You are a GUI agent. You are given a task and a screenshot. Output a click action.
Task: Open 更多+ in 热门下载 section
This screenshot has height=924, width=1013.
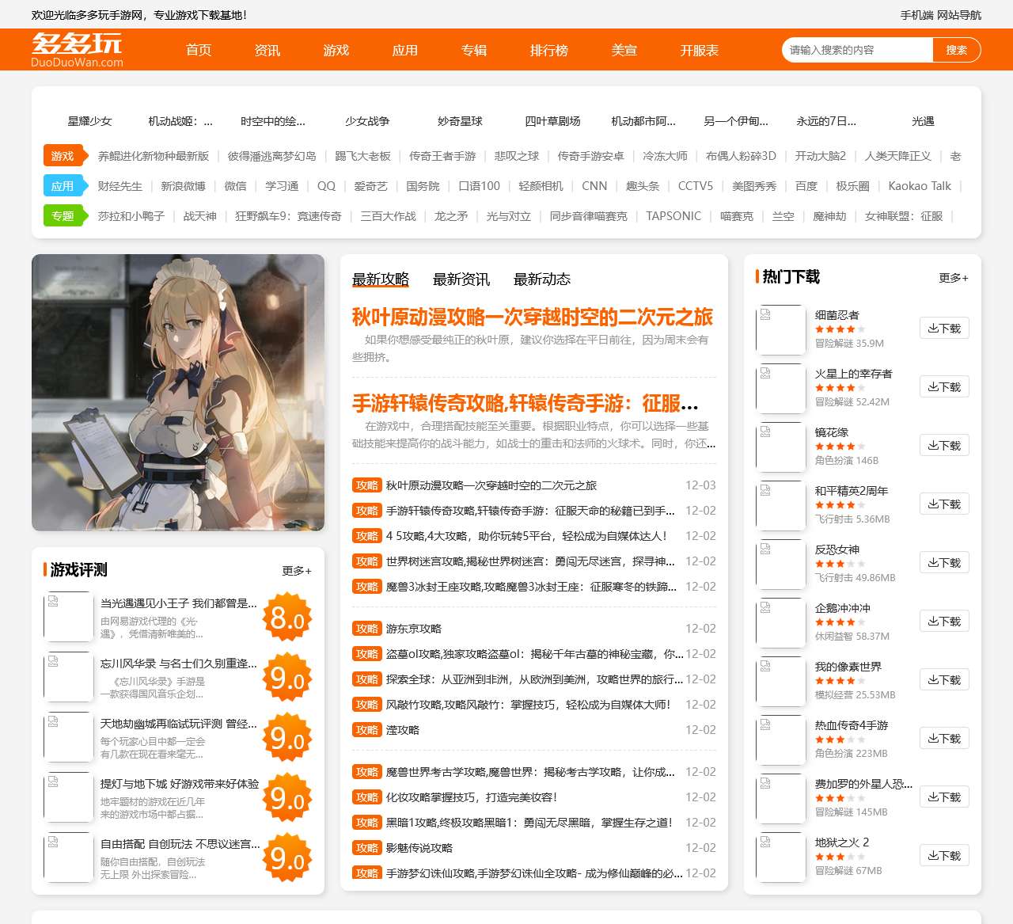pyautogui.click(x=954, y=278)
